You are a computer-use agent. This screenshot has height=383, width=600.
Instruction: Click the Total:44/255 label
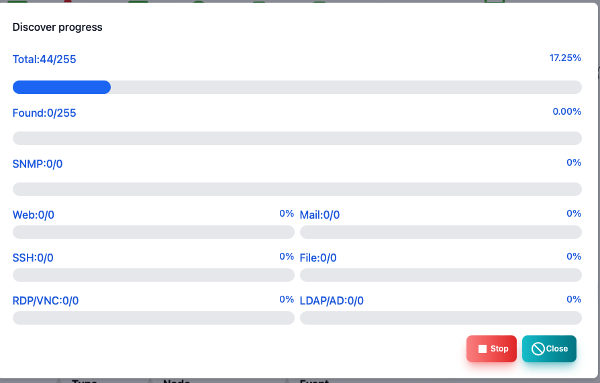44,59
